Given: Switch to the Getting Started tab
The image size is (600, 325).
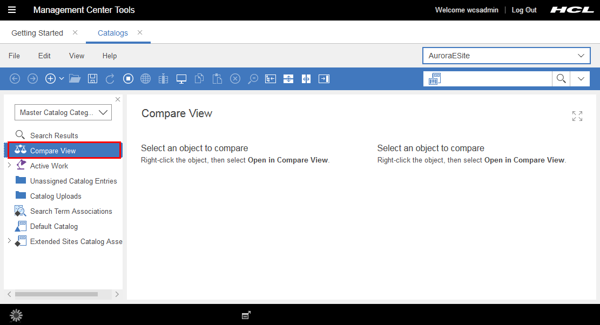Looking at the screenshot, I should [37, 33].
